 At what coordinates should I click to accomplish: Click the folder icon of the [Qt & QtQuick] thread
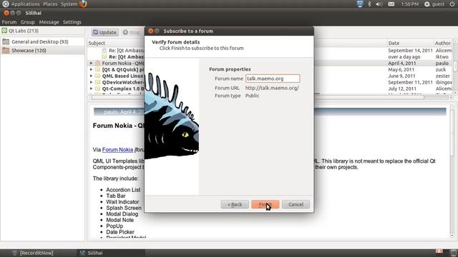click(x=97, y=70)
